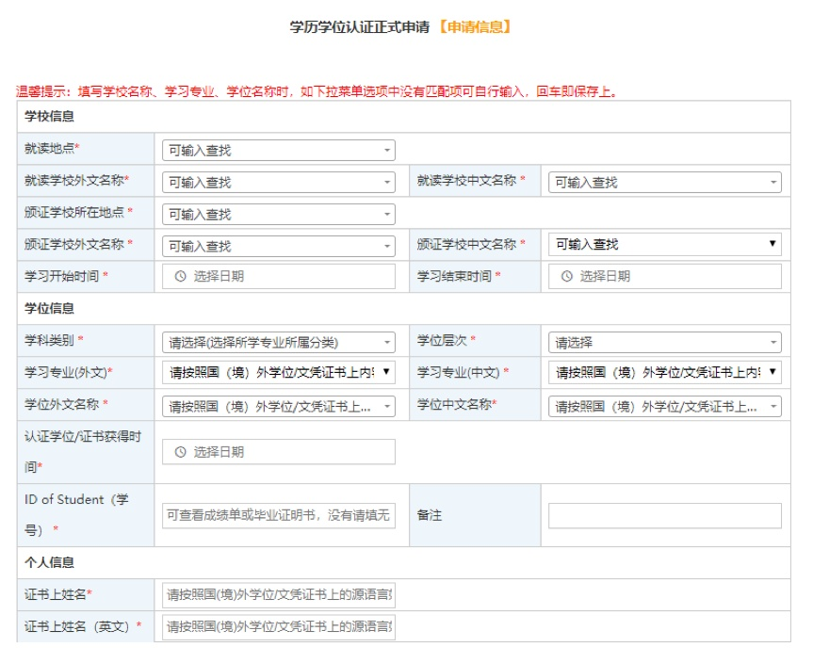
Task: Focus the 备注 text input
Action: coord(665,515)
